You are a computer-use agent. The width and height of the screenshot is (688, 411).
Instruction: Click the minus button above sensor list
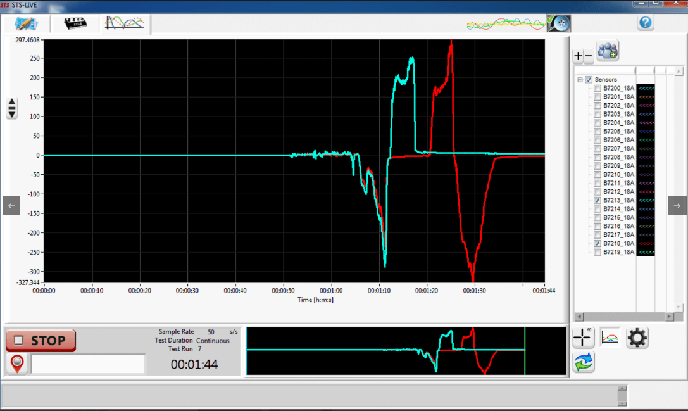point(588,56)
